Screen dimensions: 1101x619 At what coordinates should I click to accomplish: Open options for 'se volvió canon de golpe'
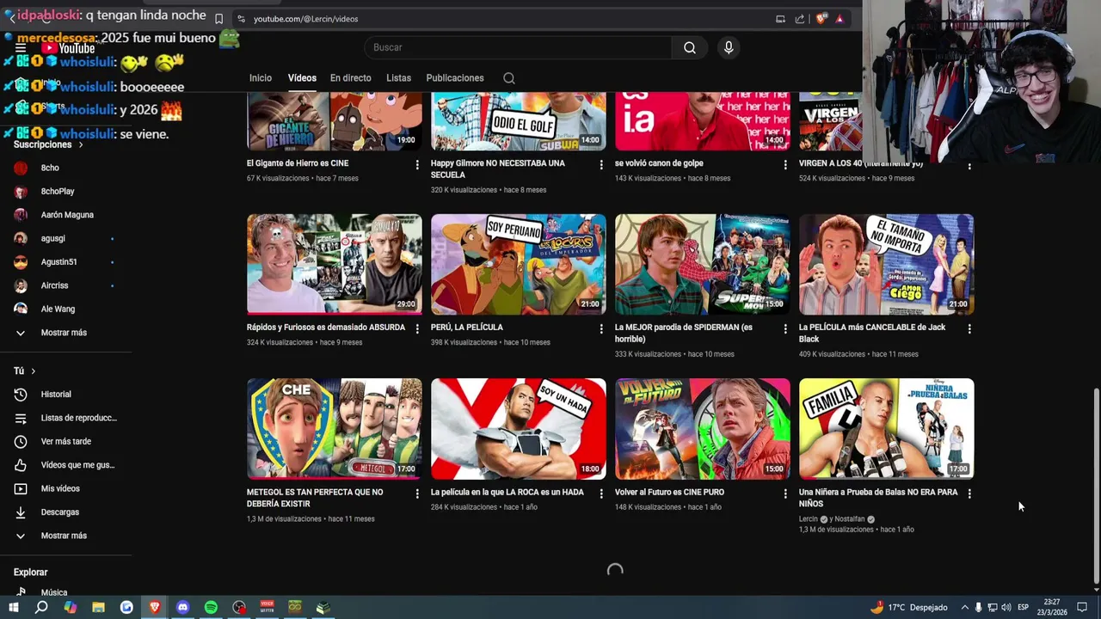point(785,164)
